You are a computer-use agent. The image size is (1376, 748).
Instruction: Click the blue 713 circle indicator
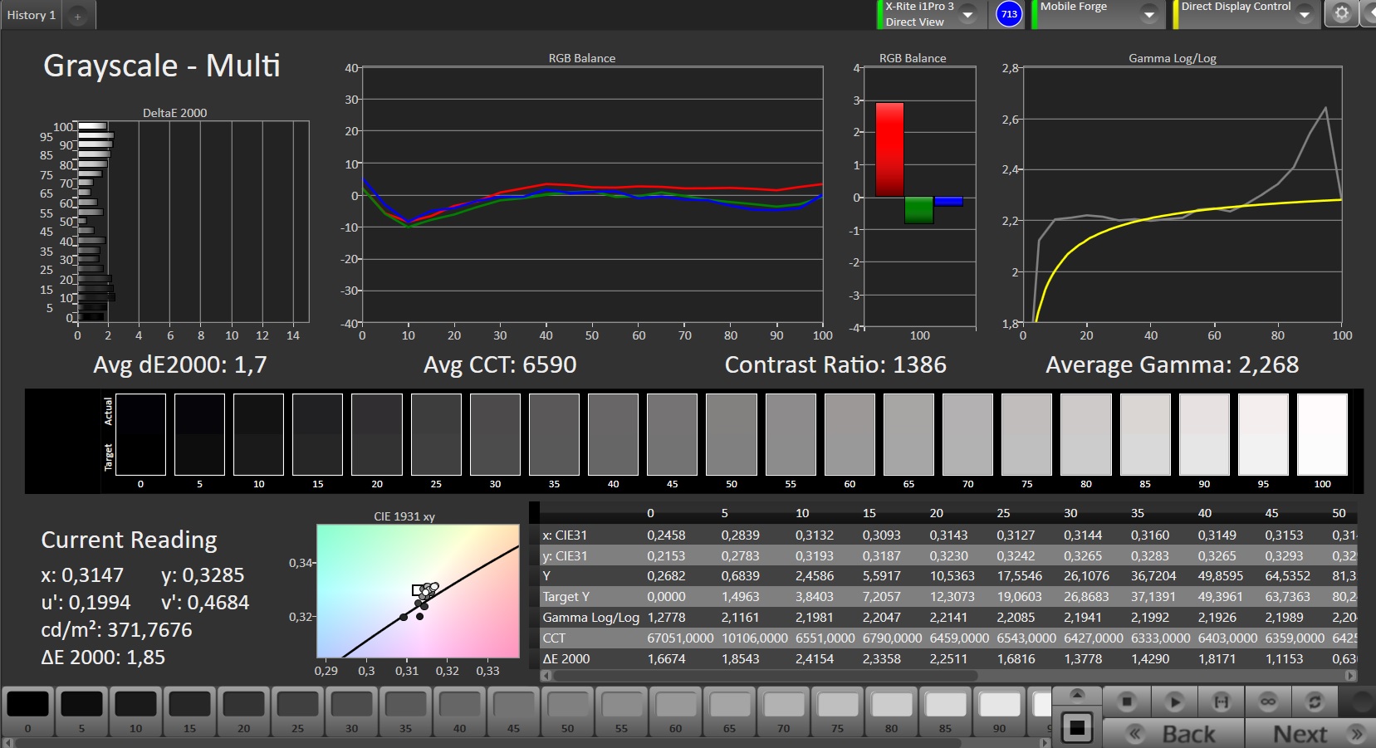[x=1009, y=14]
